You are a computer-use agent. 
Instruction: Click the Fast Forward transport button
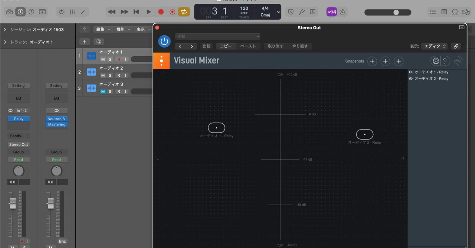[x=124, y=12]
